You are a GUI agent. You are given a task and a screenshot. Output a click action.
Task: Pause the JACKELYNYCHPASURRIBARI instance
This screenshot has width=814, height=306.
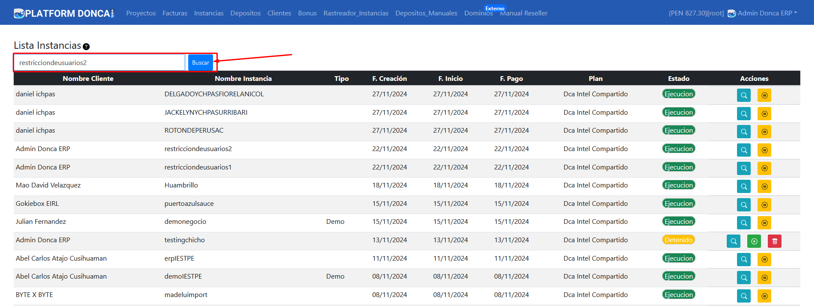tap(764, 113)
